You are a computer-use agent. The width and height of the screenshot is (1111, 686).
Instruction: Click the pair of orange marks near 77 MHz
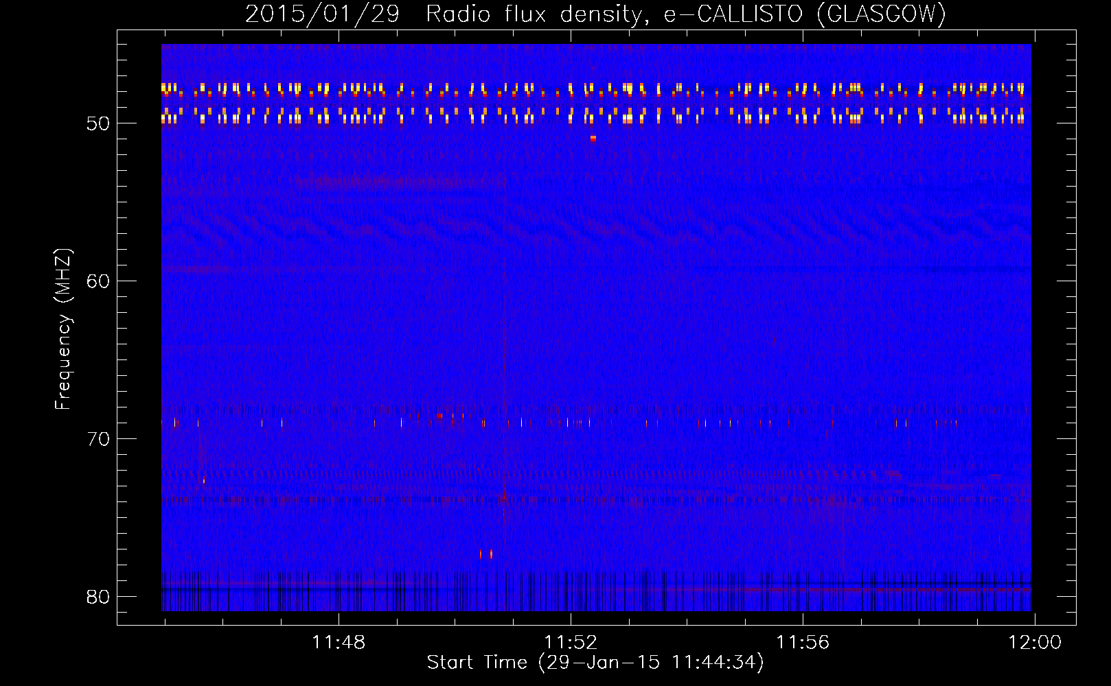pyautogui.click(x=486, y=554)
